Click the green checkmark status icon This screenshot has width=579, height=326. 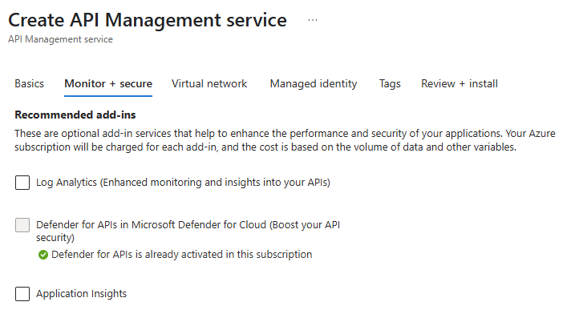point(43,255)
